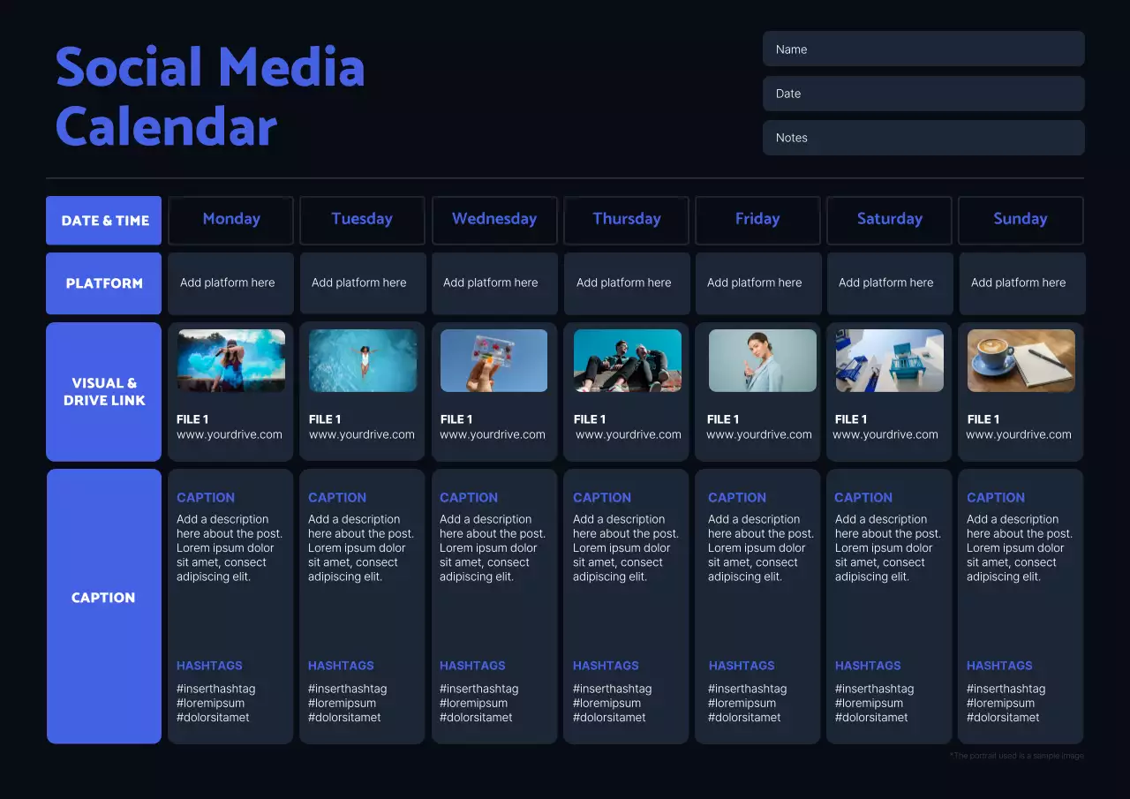Click the PLATFORM row label
The width and height of the screenshot is (1130, 799).
(103, 283)
